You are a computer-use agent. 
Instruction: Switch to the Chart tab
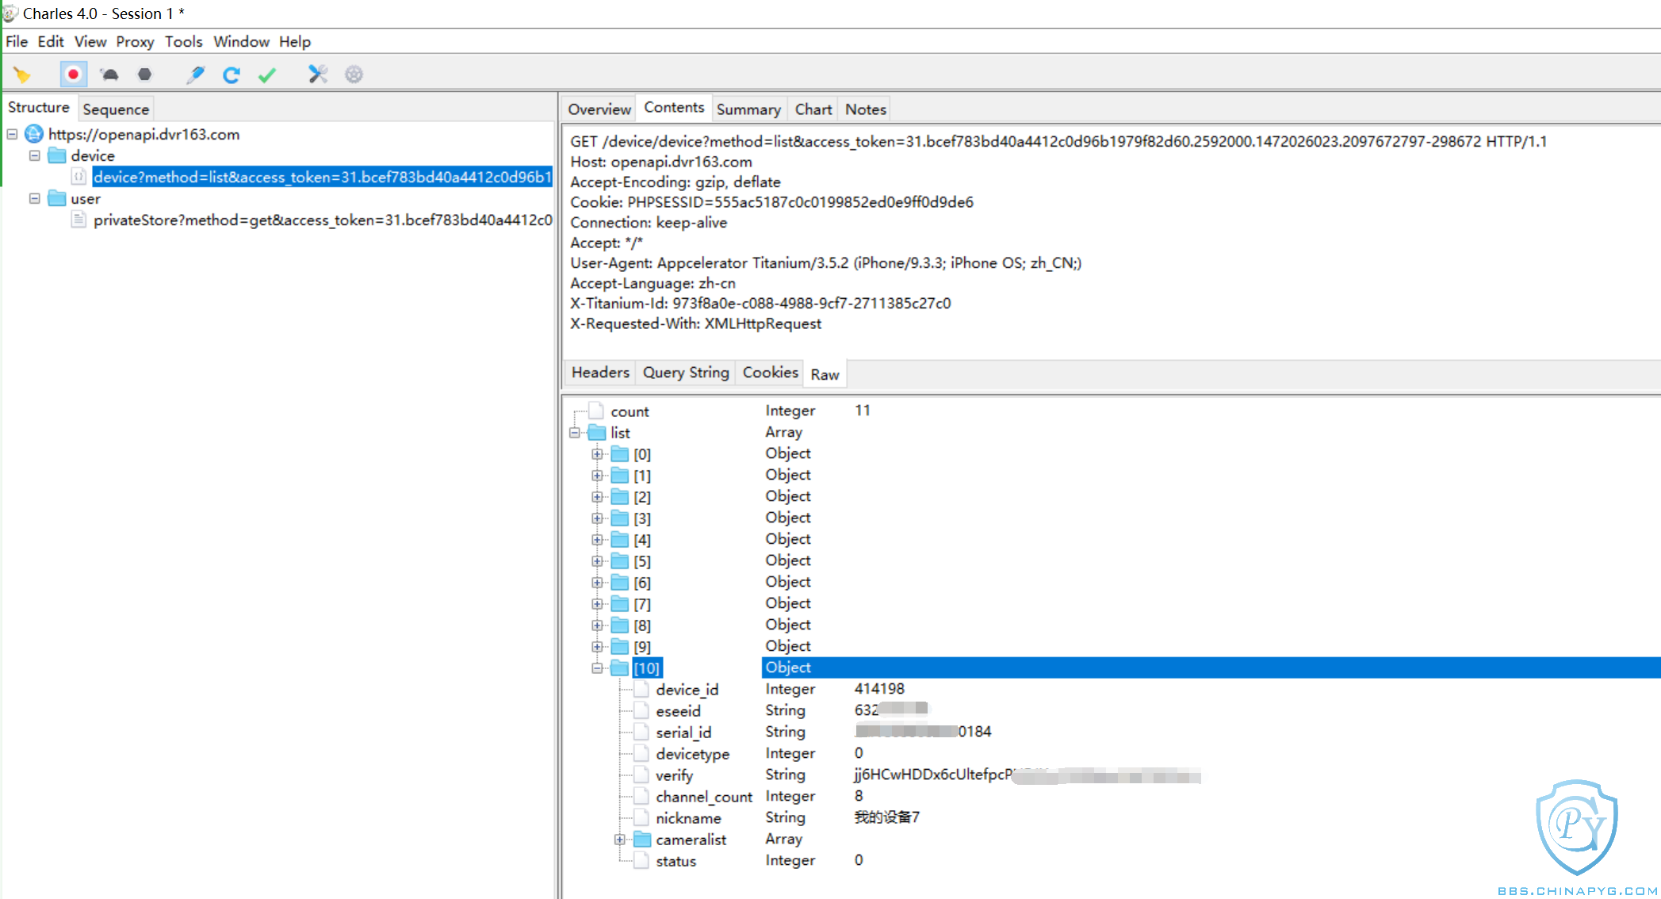click(x=813, y=109)
